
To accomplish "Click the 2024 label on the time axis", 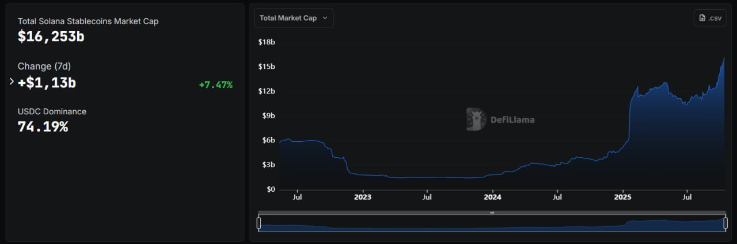I will tap(492, 197).
